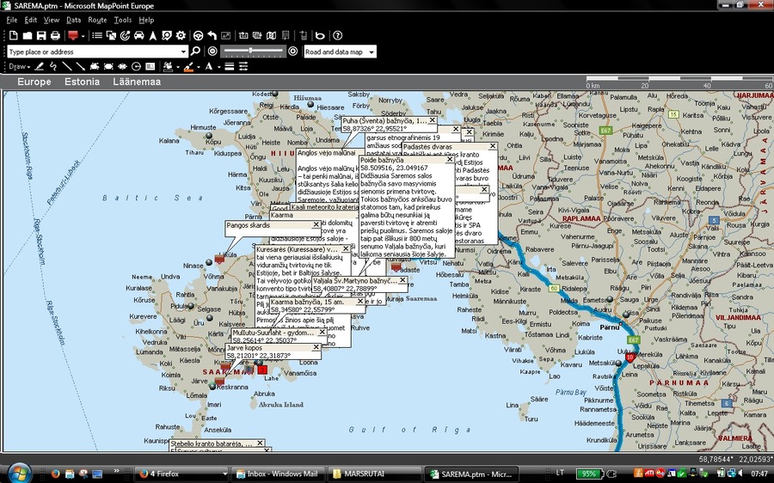Expand the Font dropdown arrow
Screen dimensions: 774x483
[218, 66]
